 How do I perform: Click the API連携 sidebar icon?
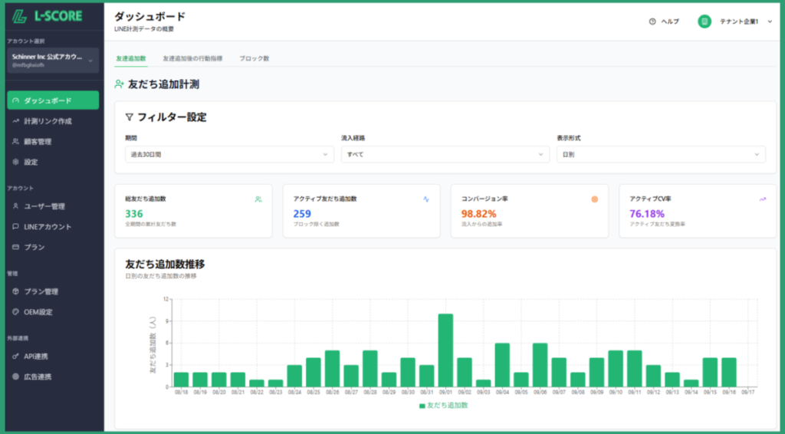tap(16, 357)
